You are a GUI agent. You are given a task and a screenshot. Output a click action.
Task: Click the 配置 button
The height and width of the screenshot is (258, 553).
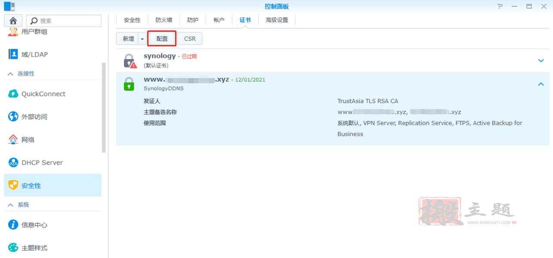[x=162, y=39]
